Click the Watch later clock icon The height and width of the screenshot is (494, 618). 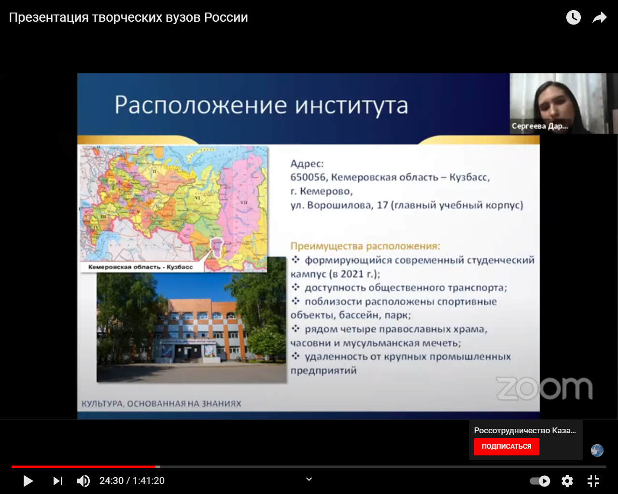coord(573,18)
